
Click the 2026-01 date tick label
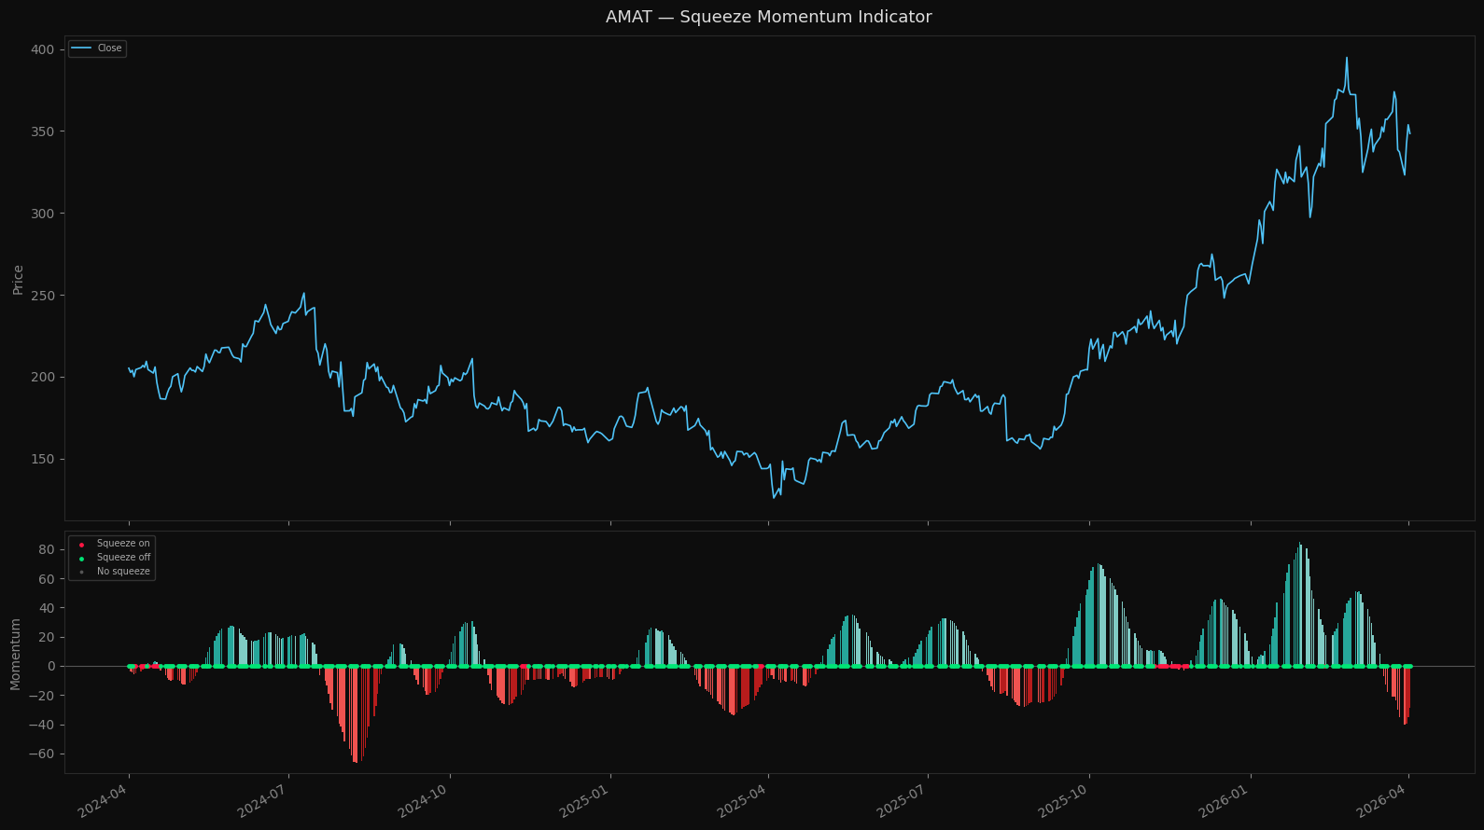[1225, 802]
